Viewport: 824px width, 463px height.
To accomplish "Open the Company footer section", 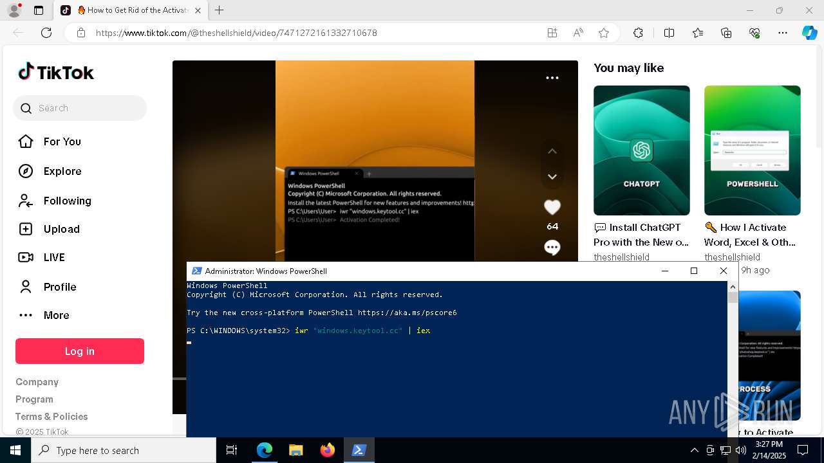I will click(37, 382).
